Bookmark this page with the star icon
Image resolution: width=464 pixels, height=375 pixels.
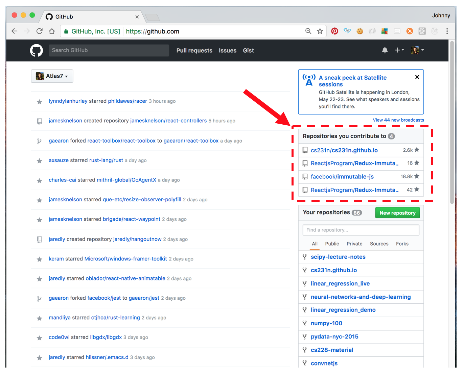pos(320,31)
